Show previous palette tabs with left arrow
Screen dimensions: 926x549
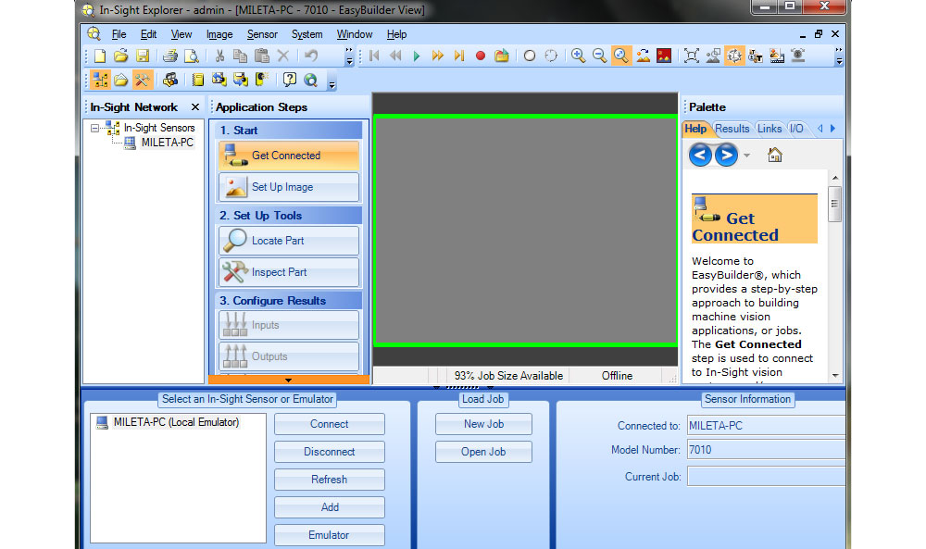[820, 129]
